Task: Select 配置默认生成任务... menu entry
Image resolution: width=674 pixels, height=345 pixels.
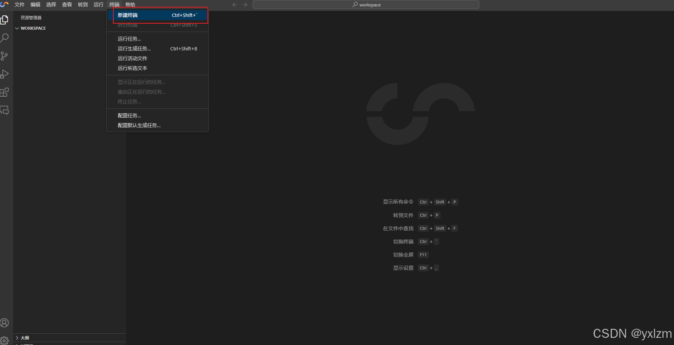Action: 157,125
